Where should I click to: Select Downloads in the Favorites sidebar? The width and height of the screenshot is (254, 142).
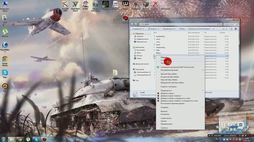click(140, 36)
